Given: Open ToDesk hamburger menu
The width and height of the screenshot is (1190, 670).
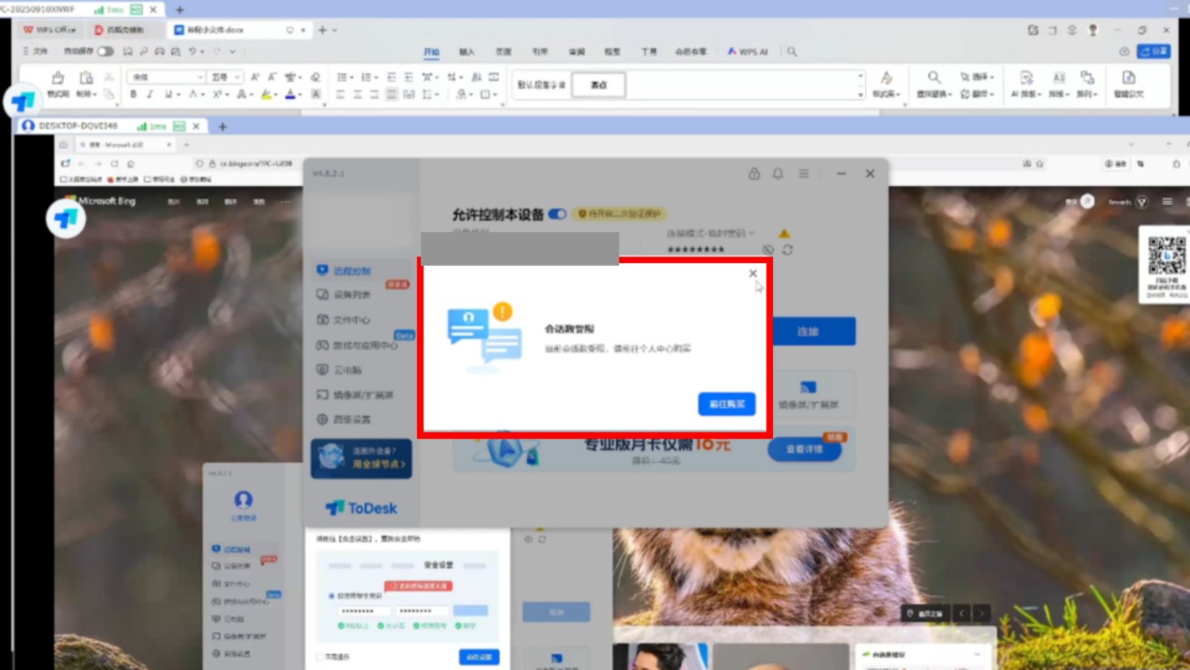Looking at the screenshot, I should (x=803, y=174).
